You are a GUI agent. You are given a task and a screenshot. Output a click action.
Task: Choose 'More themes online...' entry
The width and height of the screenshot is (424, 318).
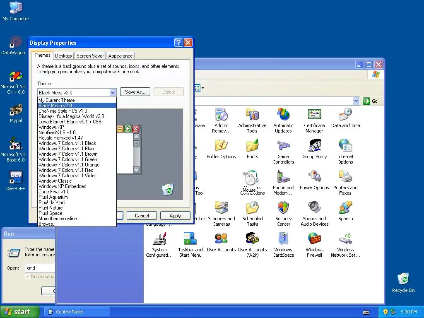pos(77,219)
